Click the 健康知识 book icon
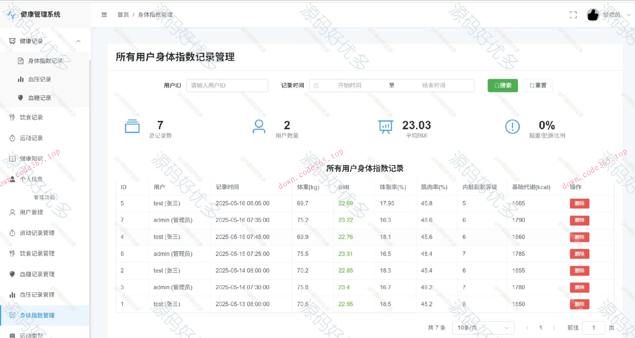 coord(12,158)
